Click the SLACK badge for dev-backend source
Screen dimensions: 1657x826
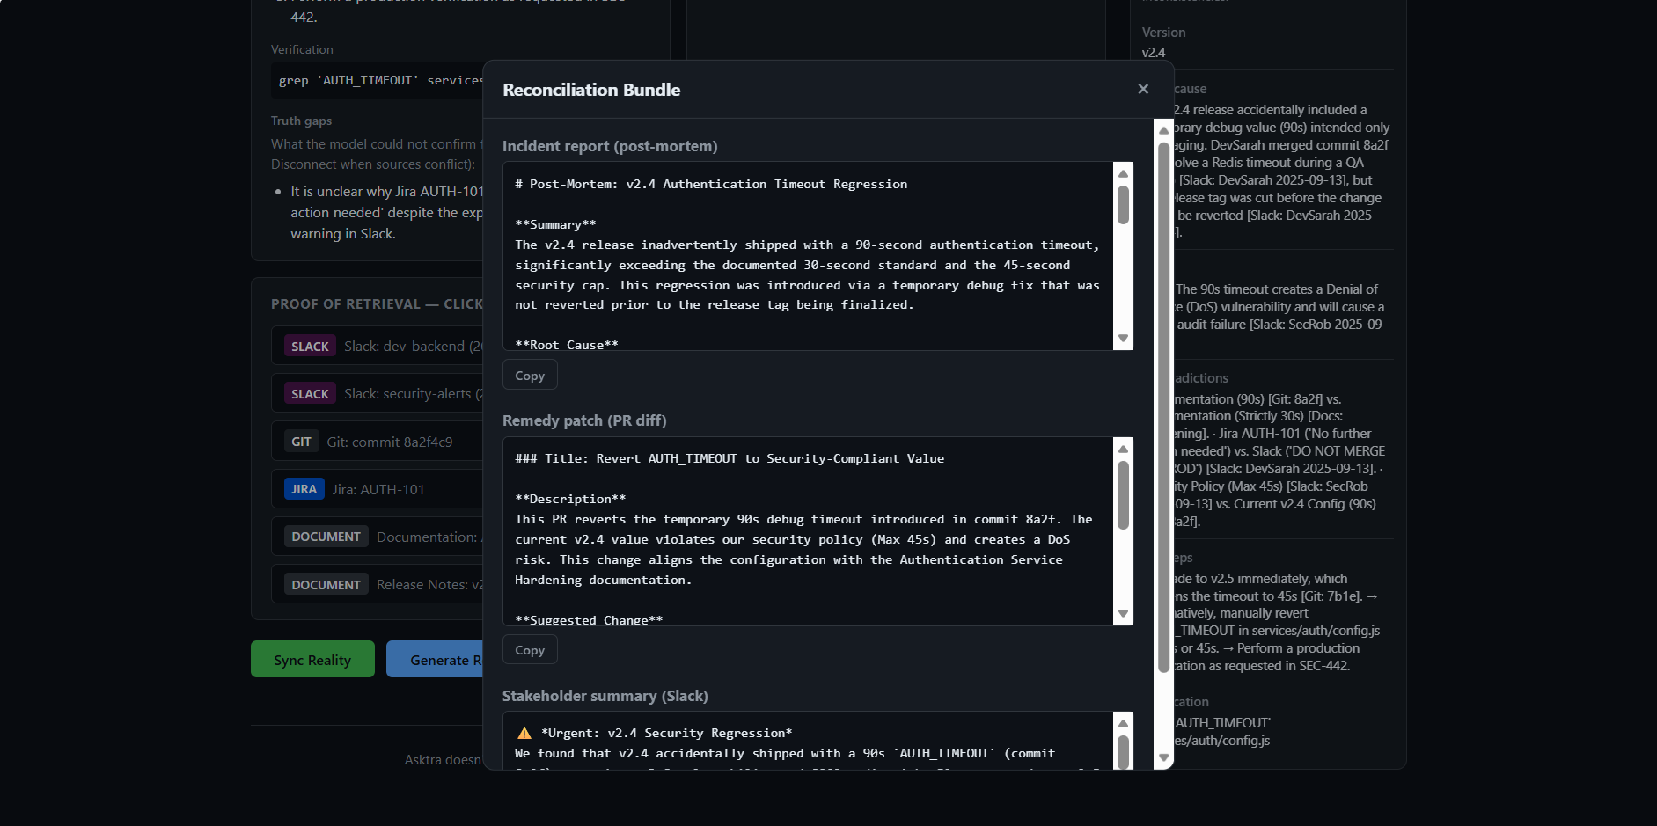point(310,347)
